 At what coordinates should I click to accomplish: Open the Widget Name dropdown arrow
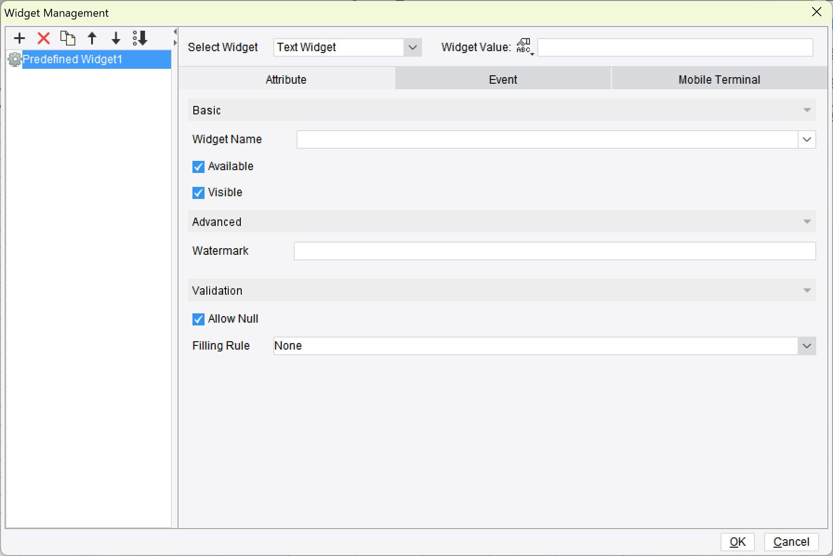pyautogui.click(x=807, y=139)
